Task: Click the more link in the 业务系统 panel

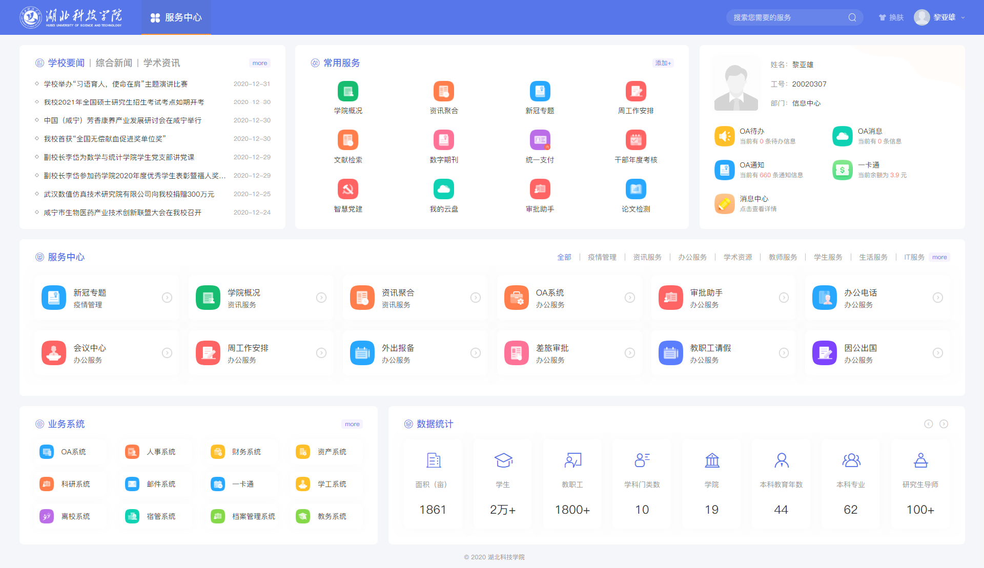Action: [x=352, y=424]
